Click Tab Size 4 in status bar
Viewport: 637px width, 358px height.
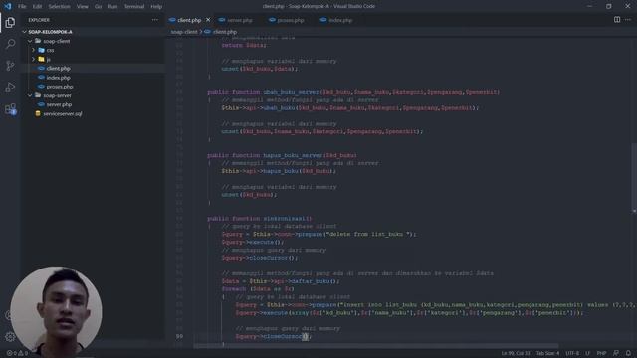[547, 354]
